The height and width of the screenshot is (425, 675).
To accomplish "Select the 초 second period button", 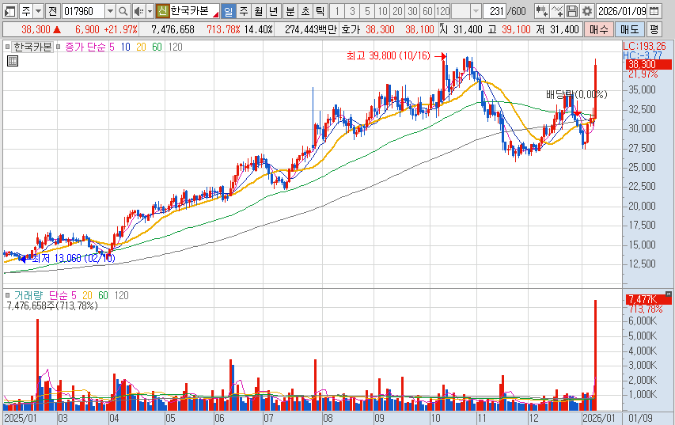I will coord(305,11).
